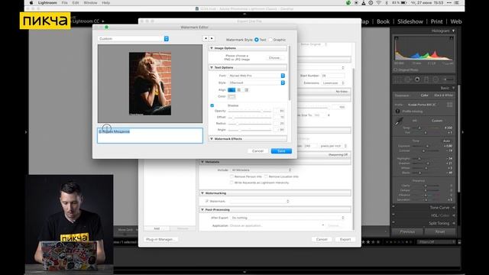
Task: Click the Previous button in Develop panel
Action: 407,231
